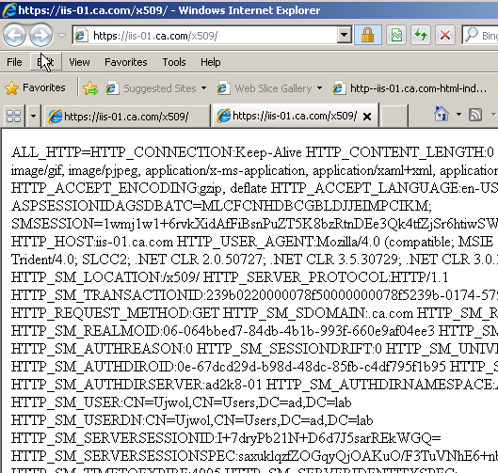Image resolution: width=498 pixels, height=473 pixels.
Task: Click the Home house icon
Action: click(x=442, y=114)
